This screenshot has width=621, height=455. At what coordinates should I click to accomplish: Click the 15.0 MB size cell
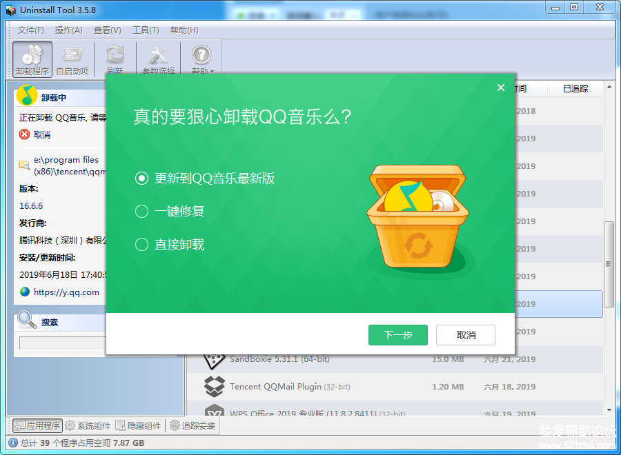click(x=448, y=359)
